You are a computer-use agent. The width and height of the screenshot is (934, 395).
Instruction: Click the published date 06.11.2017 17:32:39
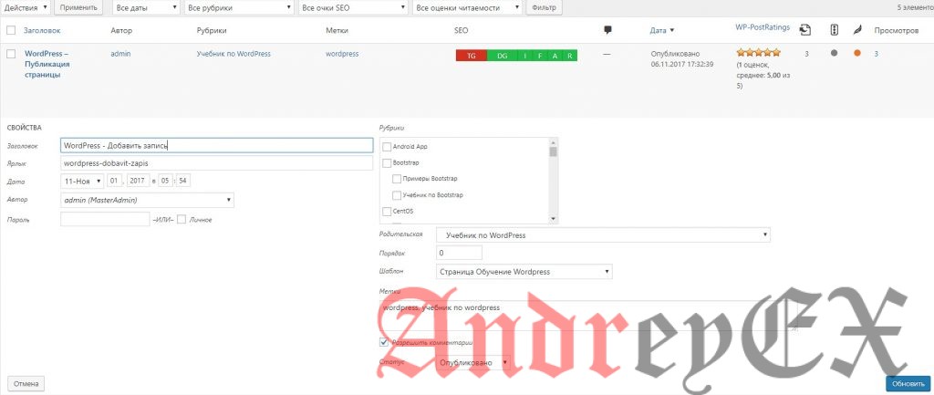(682, 63)
